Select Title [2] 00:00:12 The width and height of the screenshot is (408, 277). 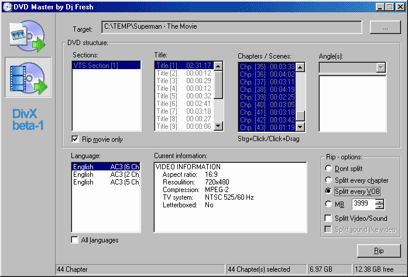click(x=184, y=73)
